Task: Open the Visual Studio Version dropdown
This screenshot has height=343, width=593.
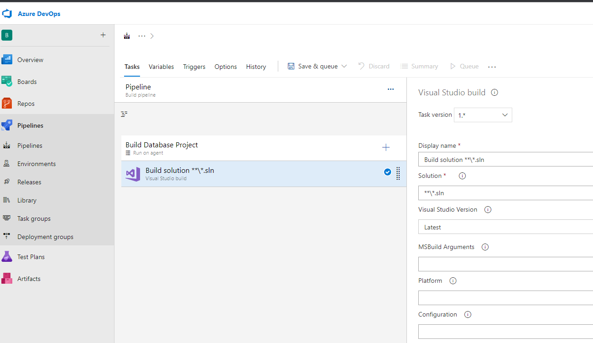Action: (505, 227)
